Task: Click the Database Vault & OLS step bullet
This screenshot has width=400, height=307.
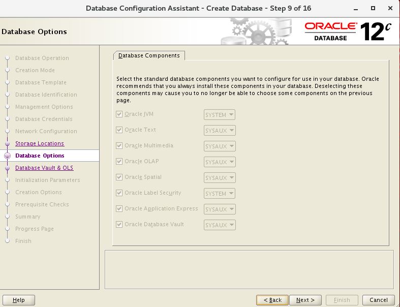Action: pos(8,168)
